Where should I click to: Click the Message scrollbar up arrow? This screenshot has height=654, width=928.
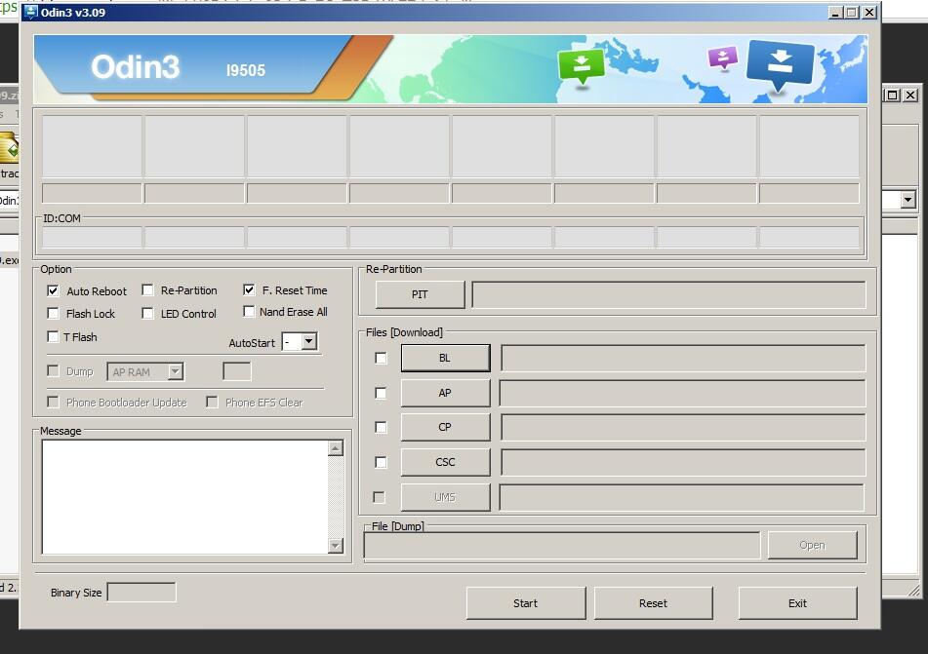[336, 448]
